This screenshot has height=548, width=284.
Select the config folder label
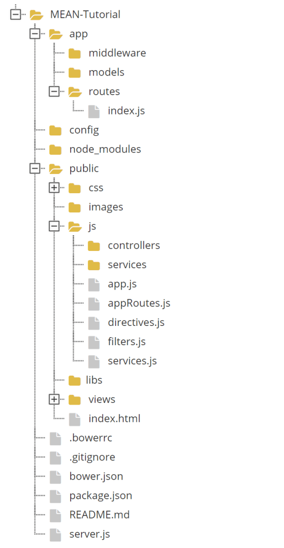click(84, 131)
